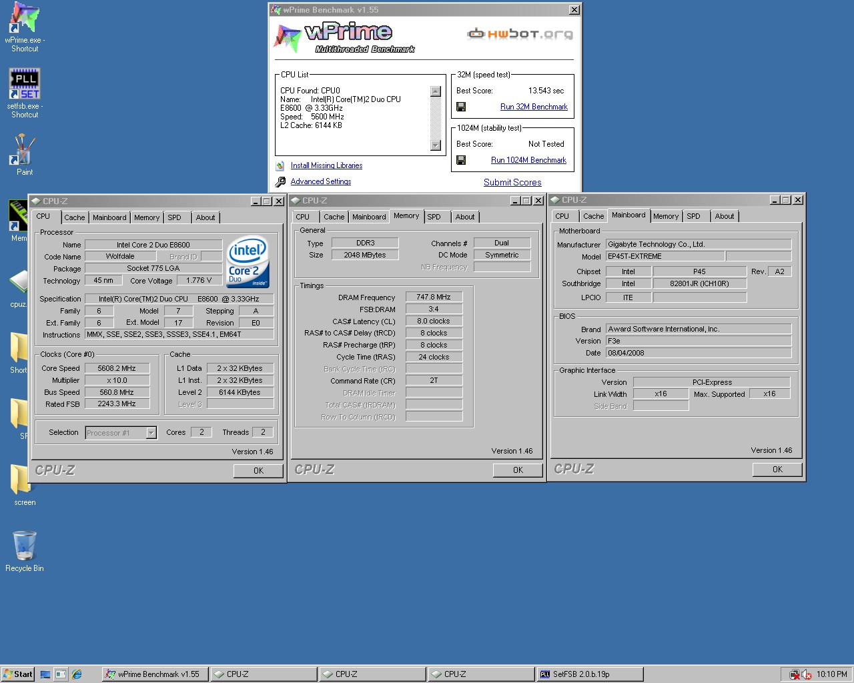Viewport: 854px width, 683px height.
Task: Click the Install Missing Libraries icon
Action: tap(280, 165)
